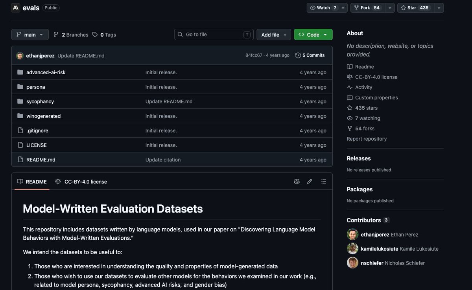Click the sycophancy folder icon
Screen dimensions: 472x290
(x=20, y=101)
